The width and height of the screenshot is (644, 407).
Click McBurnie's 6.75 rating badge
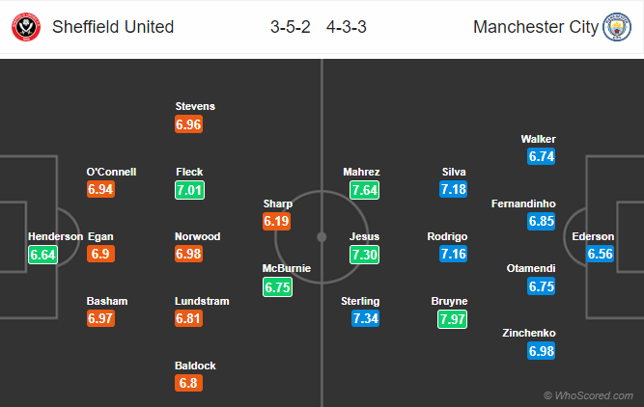click(x=278, y=286)
